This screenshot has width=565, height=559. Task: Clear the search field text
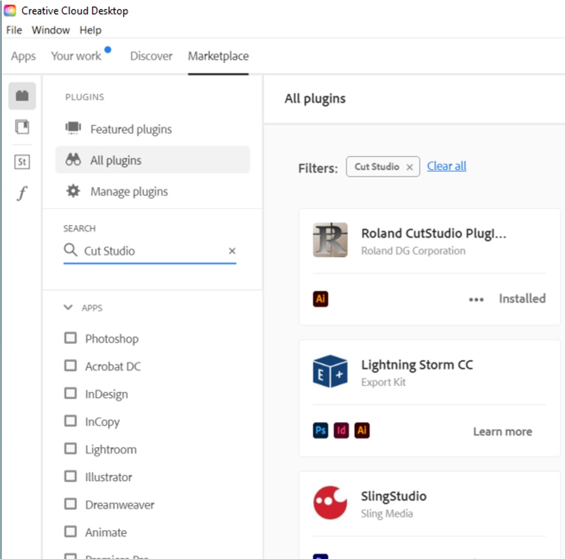(x=232, y=251)
